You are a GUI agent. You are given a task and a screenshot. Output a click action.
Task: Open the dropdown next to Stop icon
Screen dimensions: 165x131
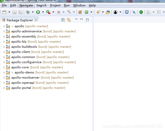point(63,12)
